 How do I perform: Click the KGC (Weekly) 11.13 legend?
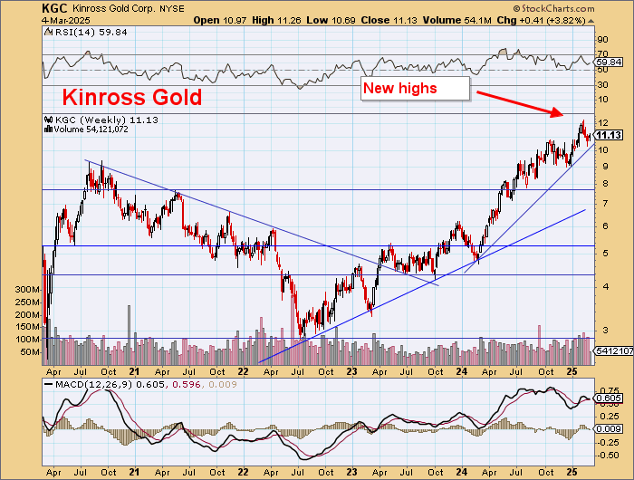[x=107, y=120]
